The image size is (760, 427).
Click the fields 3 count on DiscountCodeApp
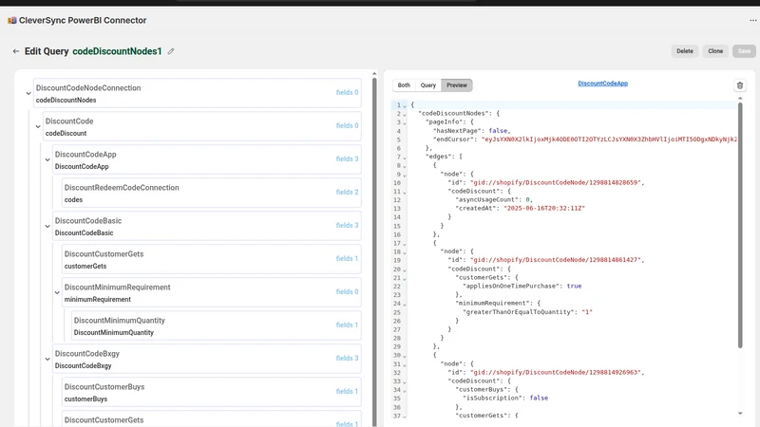(x=347, y=158)
